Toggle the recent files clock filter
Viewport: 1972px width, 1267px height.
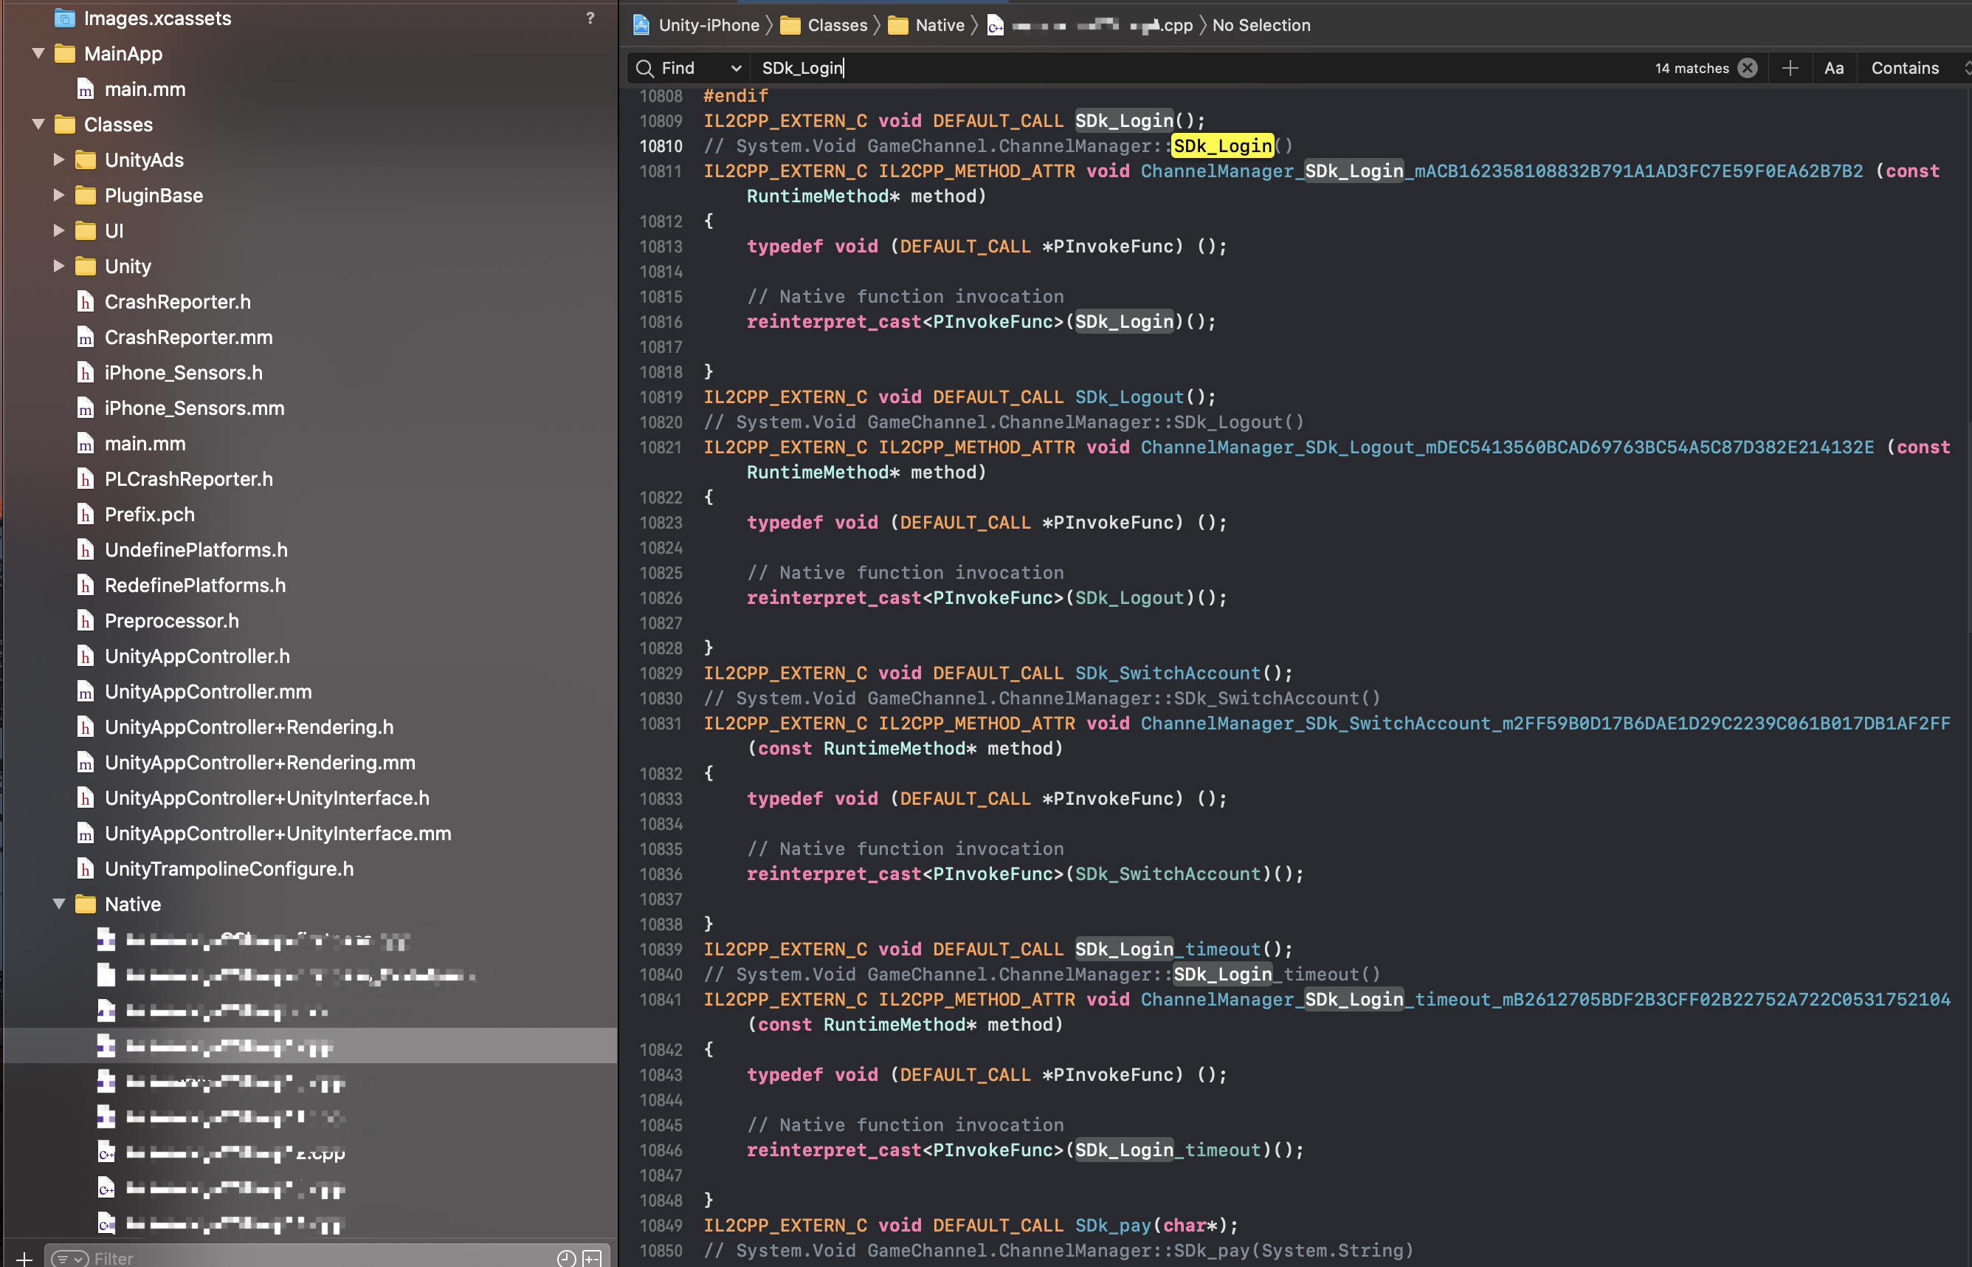566,1258
